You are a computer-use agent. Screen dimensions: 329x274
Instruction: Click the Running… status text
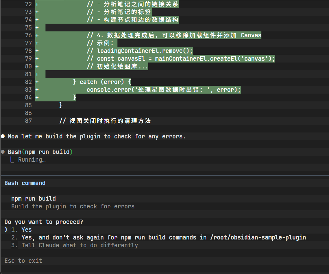[x=32, y=160]
